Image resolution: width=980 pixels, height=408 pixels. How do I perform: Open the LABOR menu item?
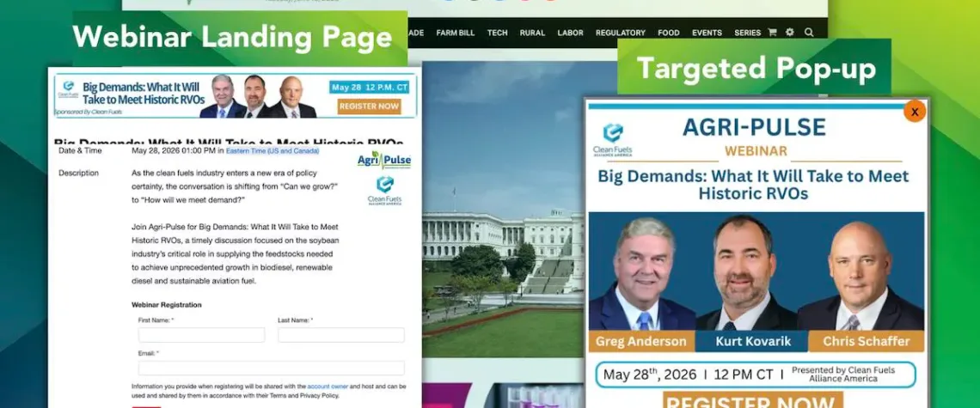click(570, 33)
